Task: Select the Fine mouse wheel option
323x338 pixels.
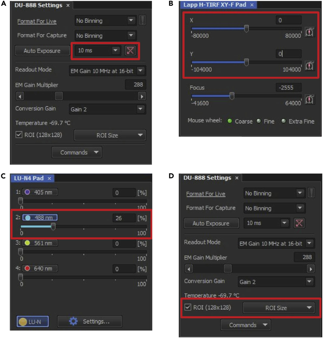Action: 259,121
